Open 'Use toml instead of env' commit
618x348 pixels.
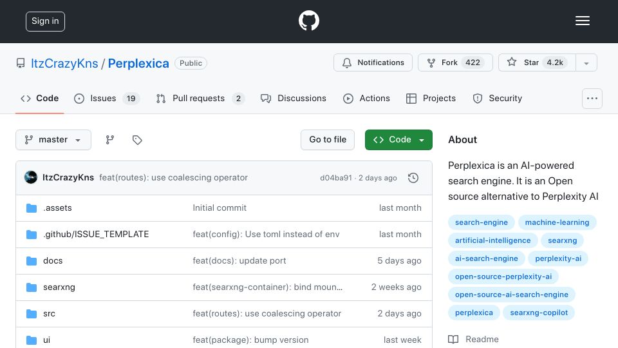266,235
